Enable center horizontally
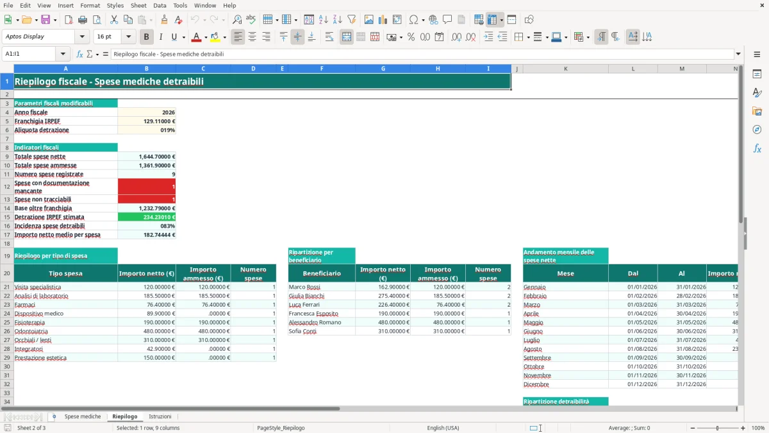This screenshot has width=769, height=433. coord(252,37)
